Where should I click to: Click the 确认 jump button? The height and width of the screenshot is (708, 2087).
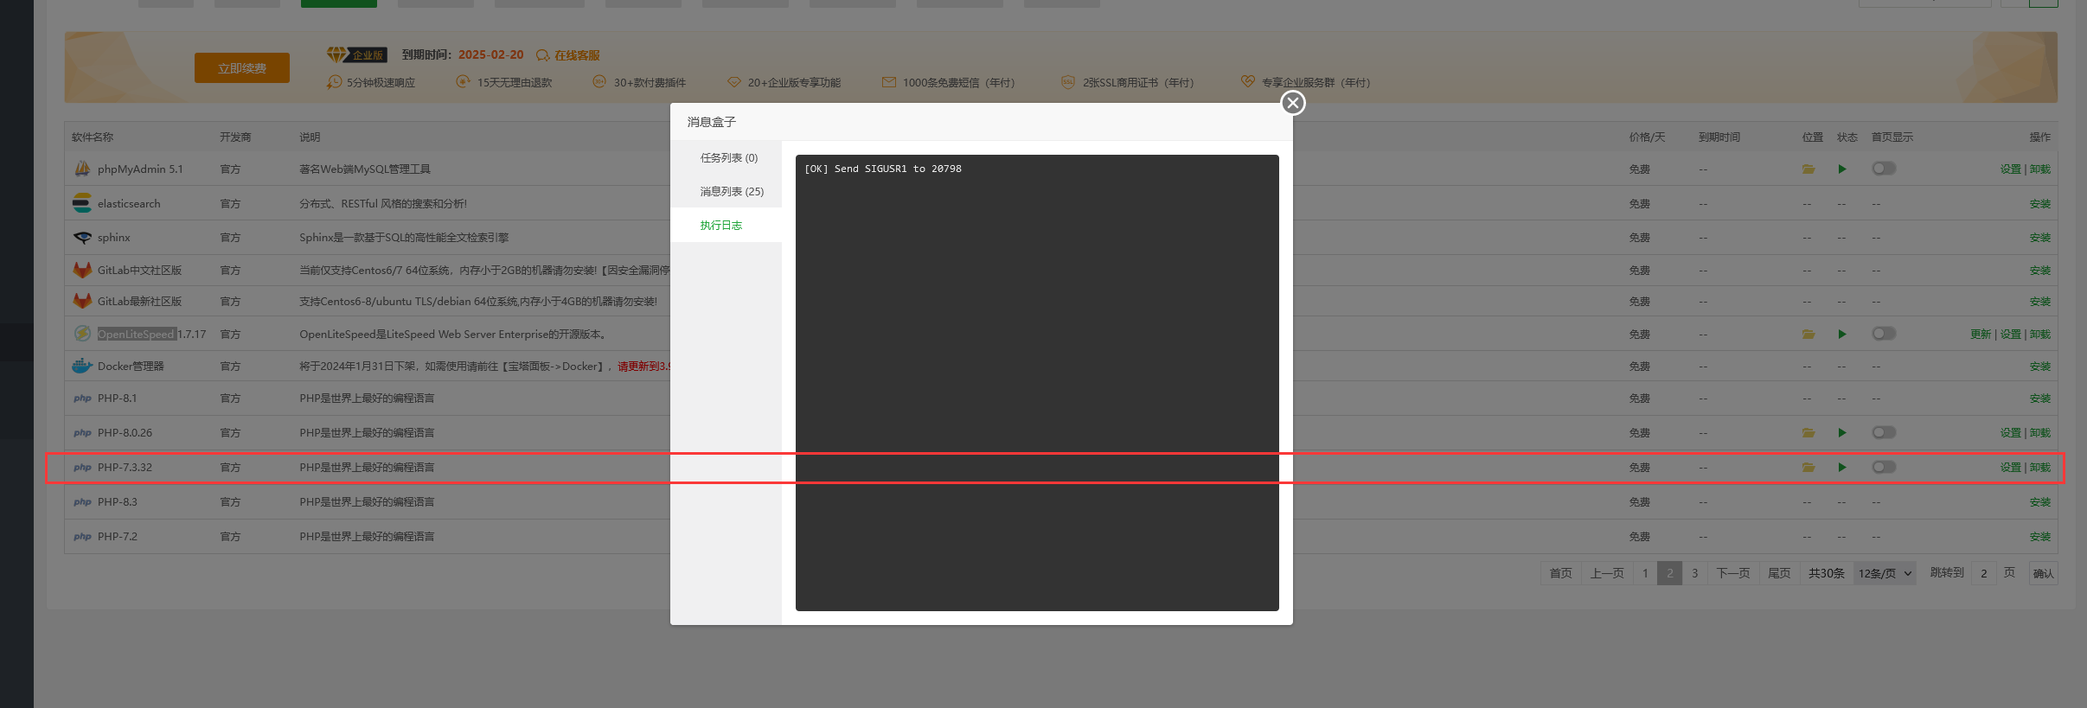2043,573
